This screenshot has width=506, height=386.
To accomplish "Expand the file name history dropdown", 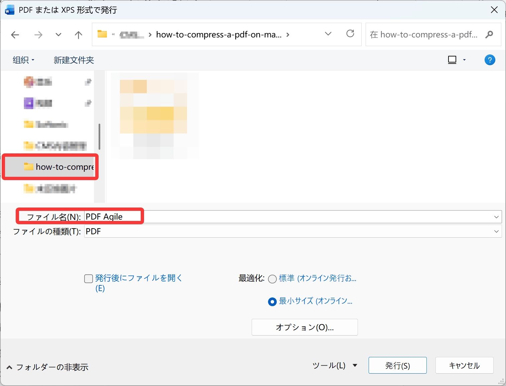I will (496, 217).
